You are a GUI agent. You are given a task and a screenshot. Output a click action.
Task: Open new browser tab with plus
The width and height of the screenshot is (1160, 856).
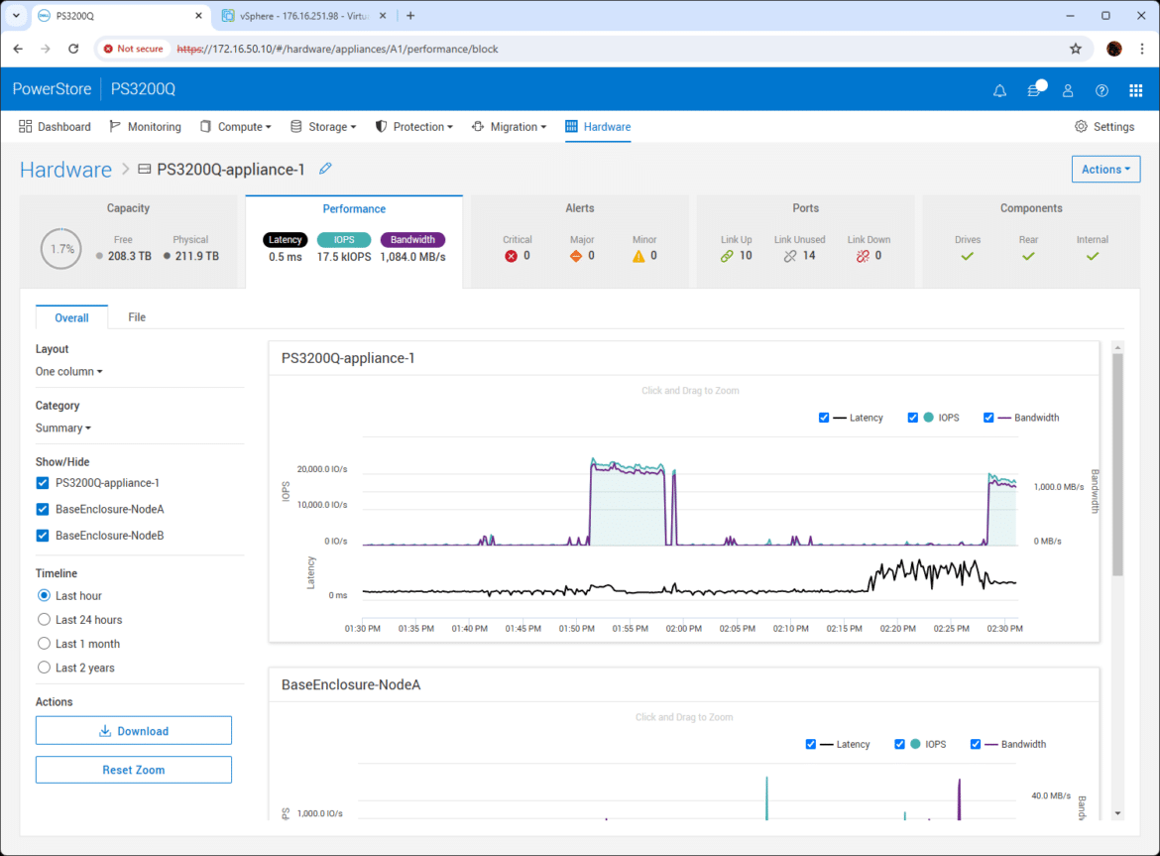pos(410,16)
